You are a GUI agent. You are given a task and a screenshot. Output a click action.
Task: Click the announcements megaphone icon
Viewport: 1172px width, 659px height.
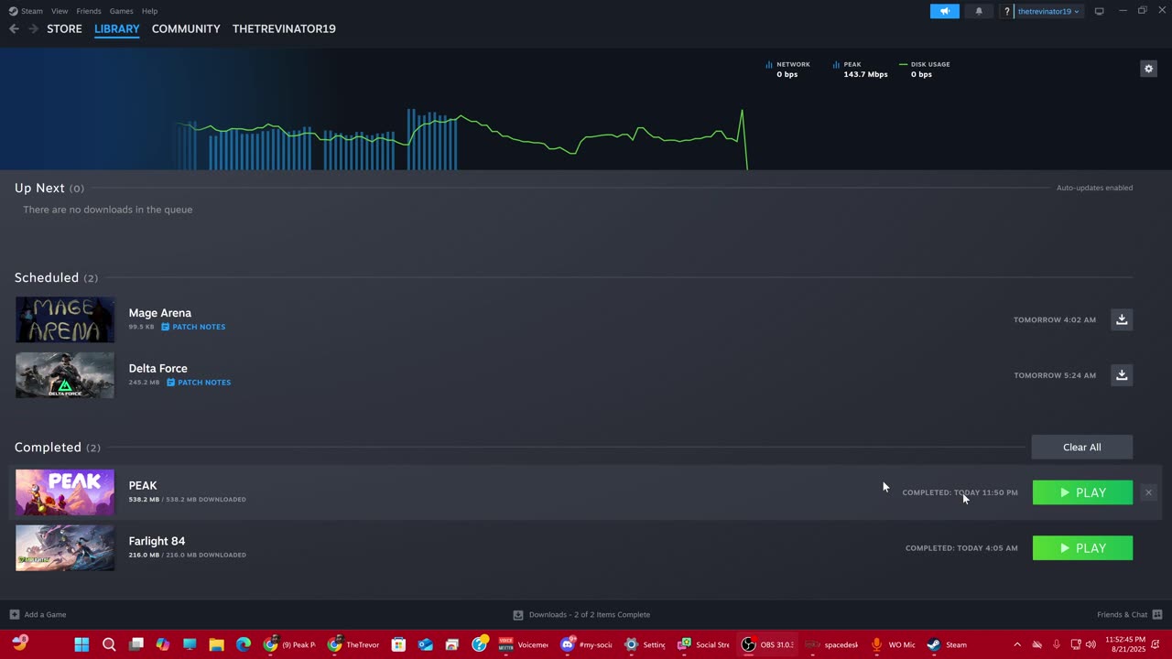[945, 11]
